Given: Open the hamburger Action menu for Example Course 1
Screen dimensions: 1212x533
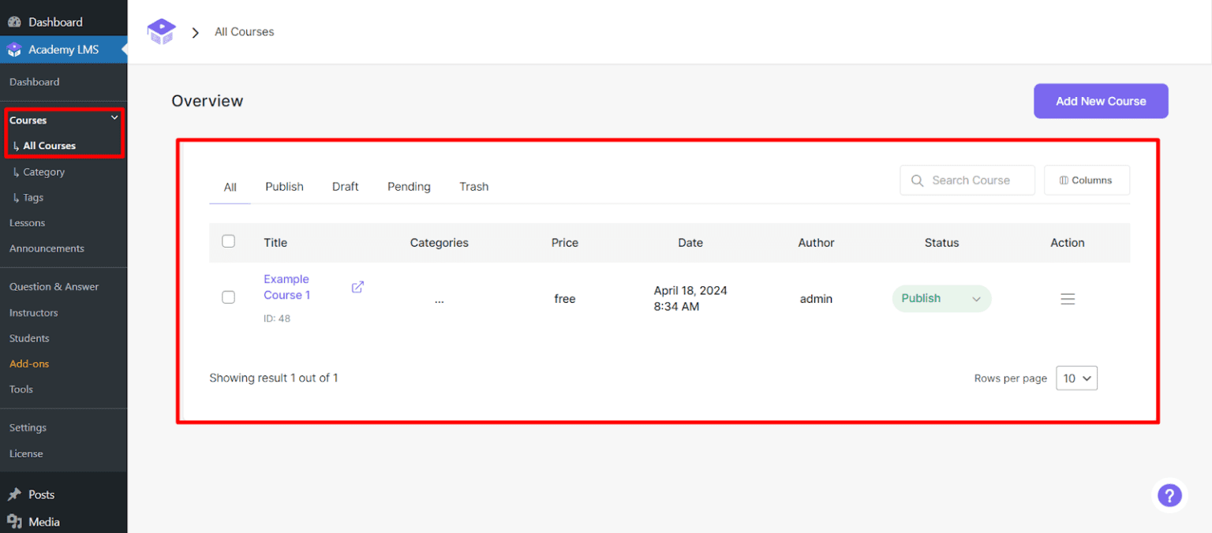Looking at the screenshot, I should point(1068,299).
